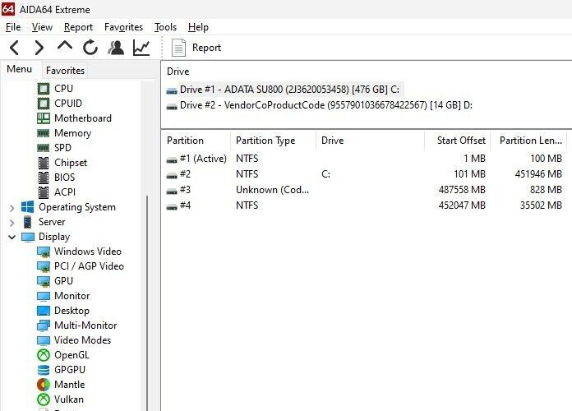Open the Tools menu
This screenshot has width=572, height=411.
(x=166, y=27)
